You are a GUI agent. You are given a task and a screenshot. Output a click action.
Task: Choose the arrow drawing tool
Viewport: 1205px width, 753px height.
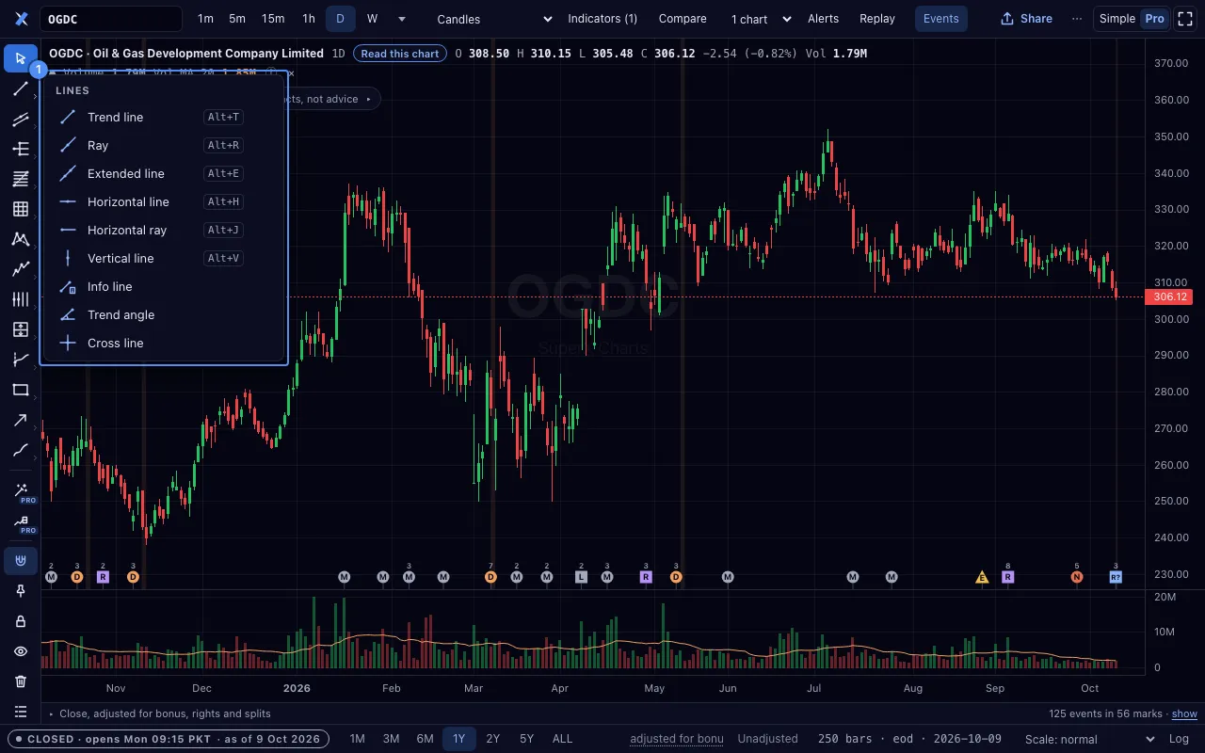[21, 420]
